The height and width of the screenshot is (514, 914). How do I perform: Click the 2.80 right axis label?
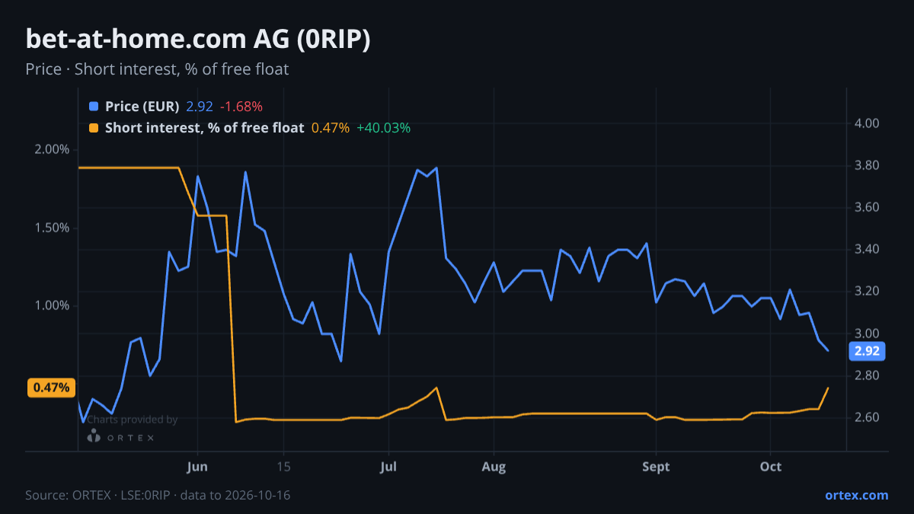click(868, 375)
